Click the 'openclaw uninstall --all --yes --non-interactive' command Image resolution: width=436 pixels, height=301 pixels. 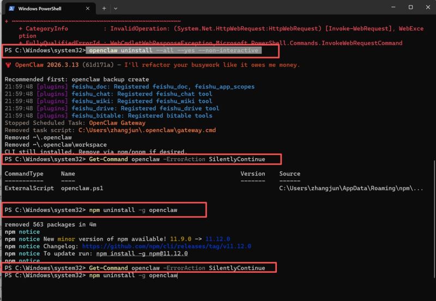(174, 50)
